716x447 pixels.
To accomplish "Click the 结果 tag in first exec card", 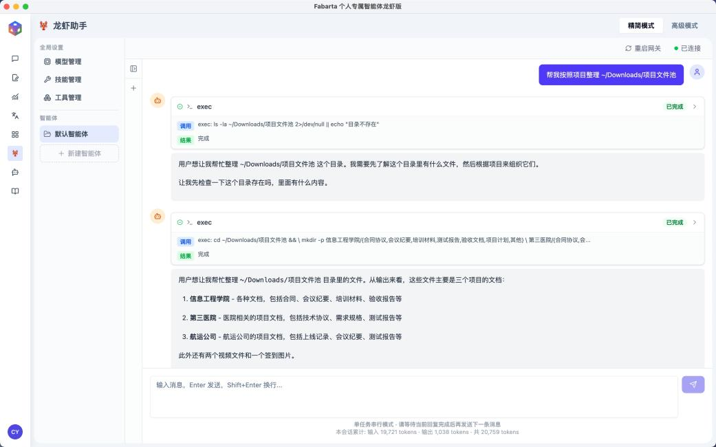I will pyautogui.click(x=186, y=140).
